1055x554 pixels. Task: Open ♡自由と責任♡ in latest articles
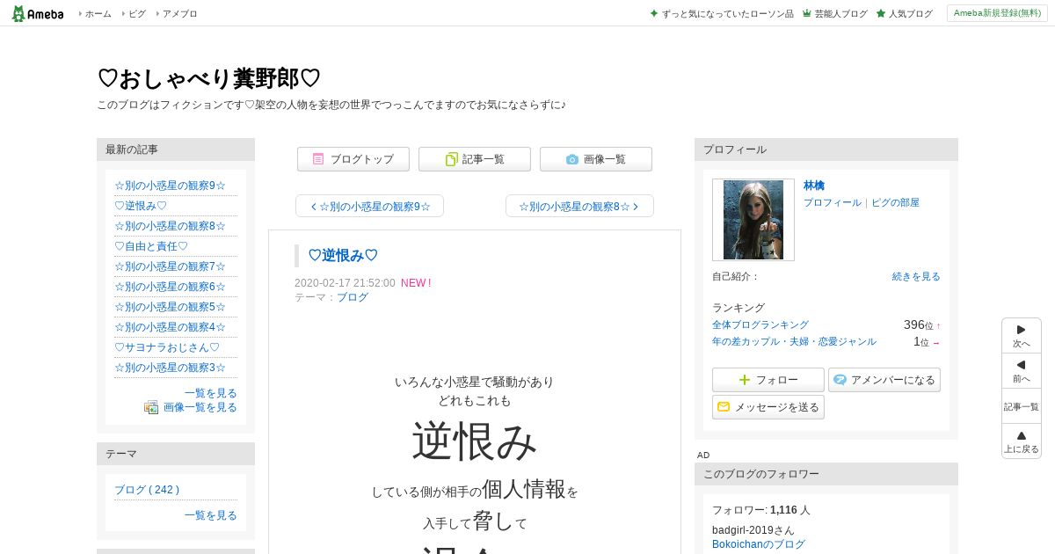(x=151, y=246)
